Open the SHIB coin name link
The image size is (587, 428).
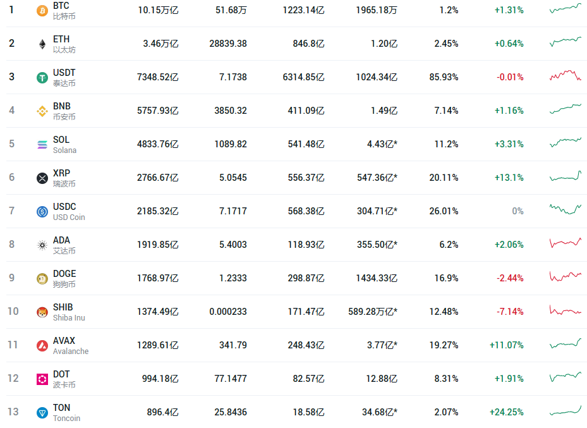(x=63, y=307)
